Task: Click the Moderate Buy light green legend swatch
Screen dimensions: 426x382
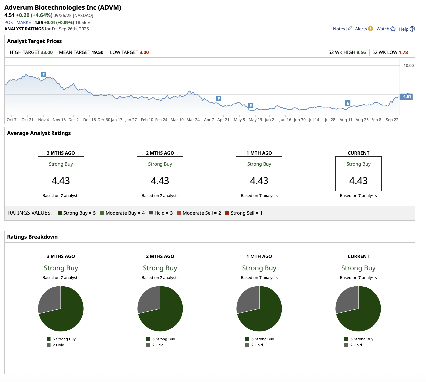Action: pos(102,213)
